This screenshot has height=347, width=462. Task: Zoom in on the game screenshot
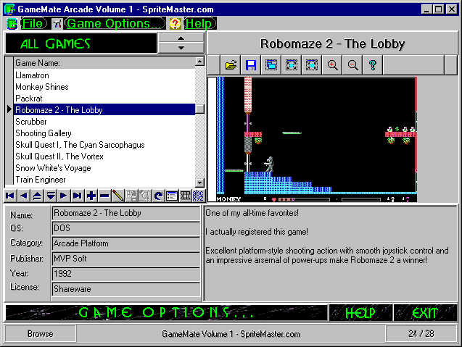pyautogui.click(x=332, y=65)
